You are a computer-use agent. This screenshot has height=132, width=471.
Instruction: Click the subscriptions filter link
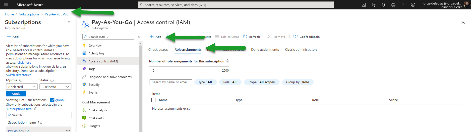pyautogui.click(x=20, y=109)
